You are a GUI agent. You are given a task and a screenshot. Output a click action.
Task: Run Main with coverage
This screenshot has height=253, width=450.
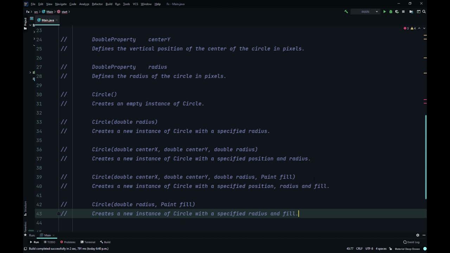(x=397, y=12)
